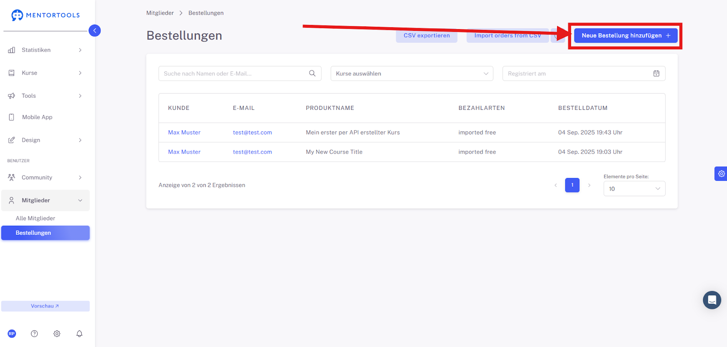The width and height of the screenshot is (727, 347).
Task: Expand the Tools menu chevron
Action: (80, 96)
